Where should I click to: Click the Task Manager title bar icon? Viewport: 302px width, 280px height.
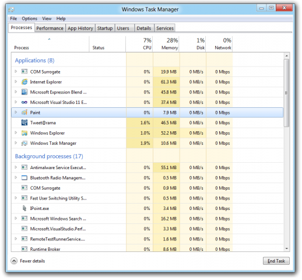tap(11, 9)
